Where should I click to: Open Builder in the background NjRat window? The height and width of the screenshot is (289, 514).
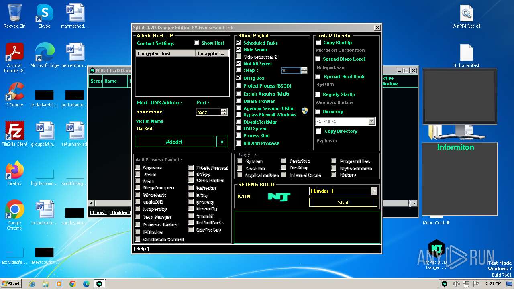click(120, 212)
